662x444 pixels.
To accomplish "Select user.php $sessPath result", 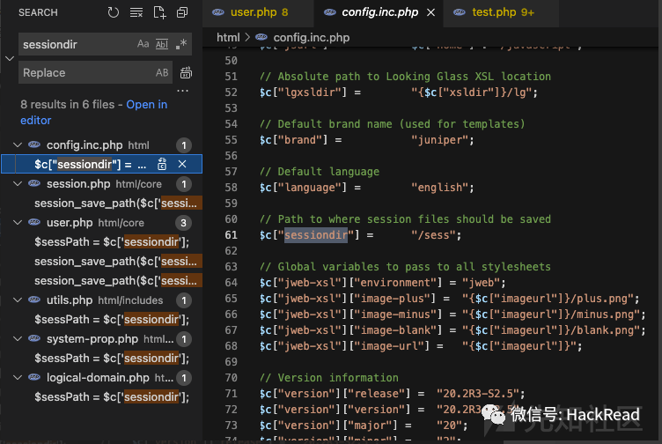I will [x=112, y=242].
